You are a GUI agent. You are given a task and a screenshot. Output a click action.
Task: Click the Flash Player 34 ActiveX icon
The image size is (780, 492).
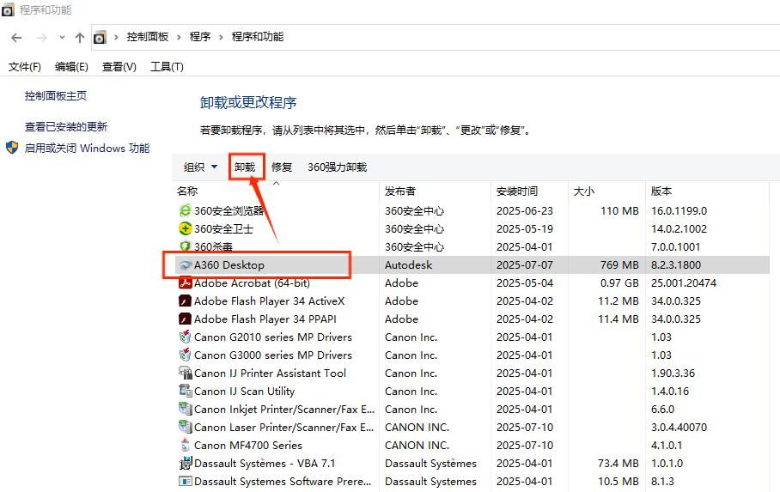click(185, 301)
